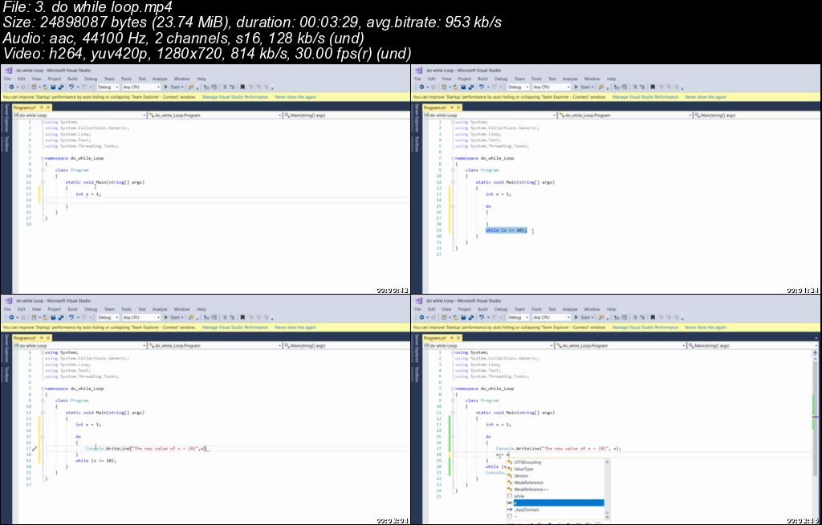The width and height of the screenshot is (822, 525).
Task: Click Save icon in top-right frame toolbar
Action: pos(463,87)
